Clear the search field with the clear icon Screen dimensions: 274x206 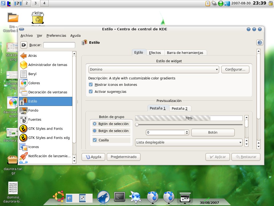tap(24, 45)
